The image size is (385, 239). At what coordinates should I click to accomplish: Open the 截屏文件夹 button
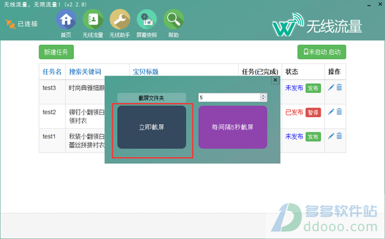[x=151, y=98]
